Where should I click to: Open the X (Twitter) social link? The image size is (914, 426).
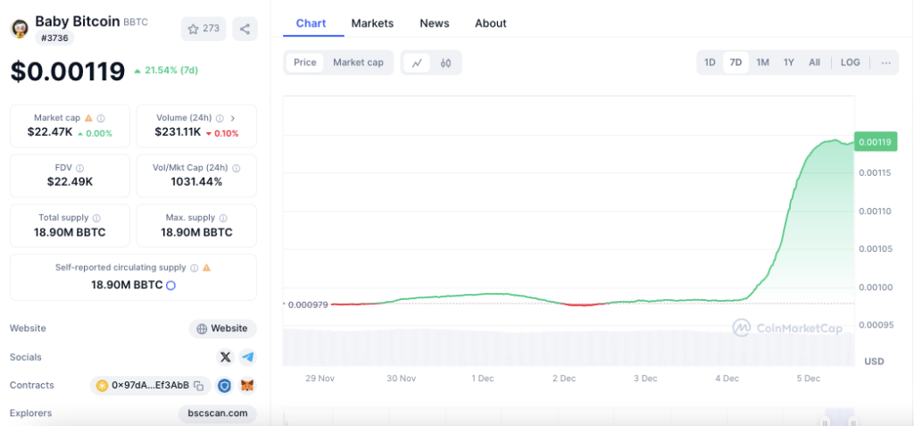coord(226,357)
